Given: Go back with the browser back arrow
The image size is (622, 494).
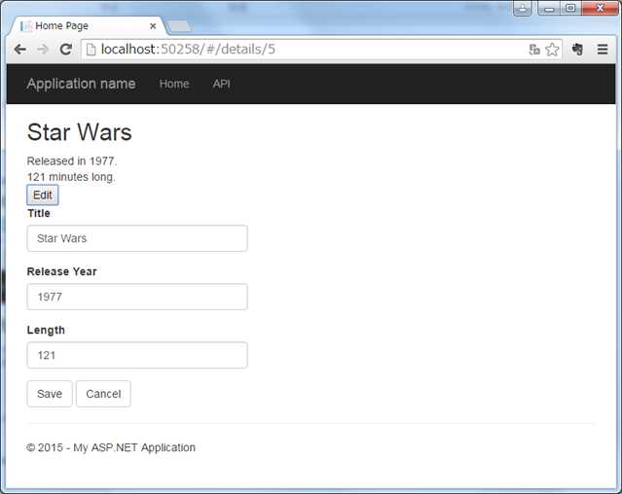Looking at the screenshot, I should click(19, 50).
